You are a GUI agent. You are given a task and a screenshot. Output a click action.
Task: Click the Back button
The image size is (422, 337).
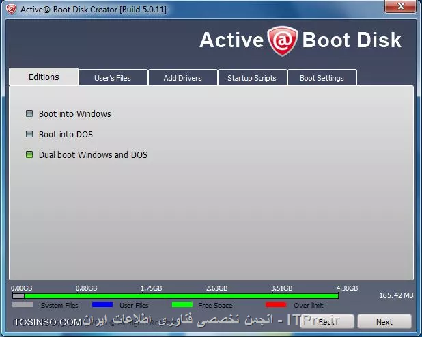tap(326, 322)
